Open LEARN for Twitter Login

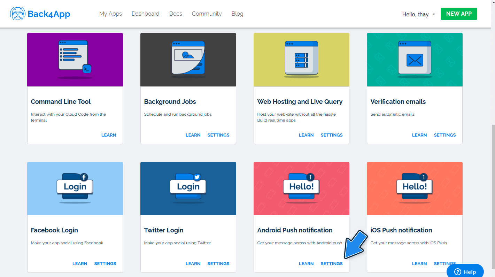(x=193, y=263)
